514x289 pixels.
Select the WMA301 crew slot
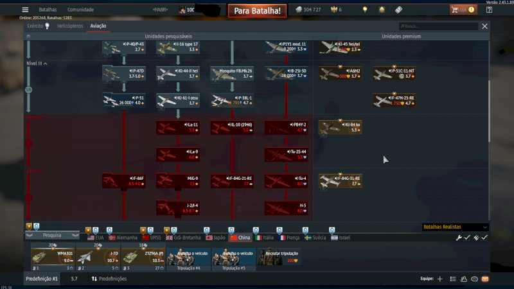[53, 258]
